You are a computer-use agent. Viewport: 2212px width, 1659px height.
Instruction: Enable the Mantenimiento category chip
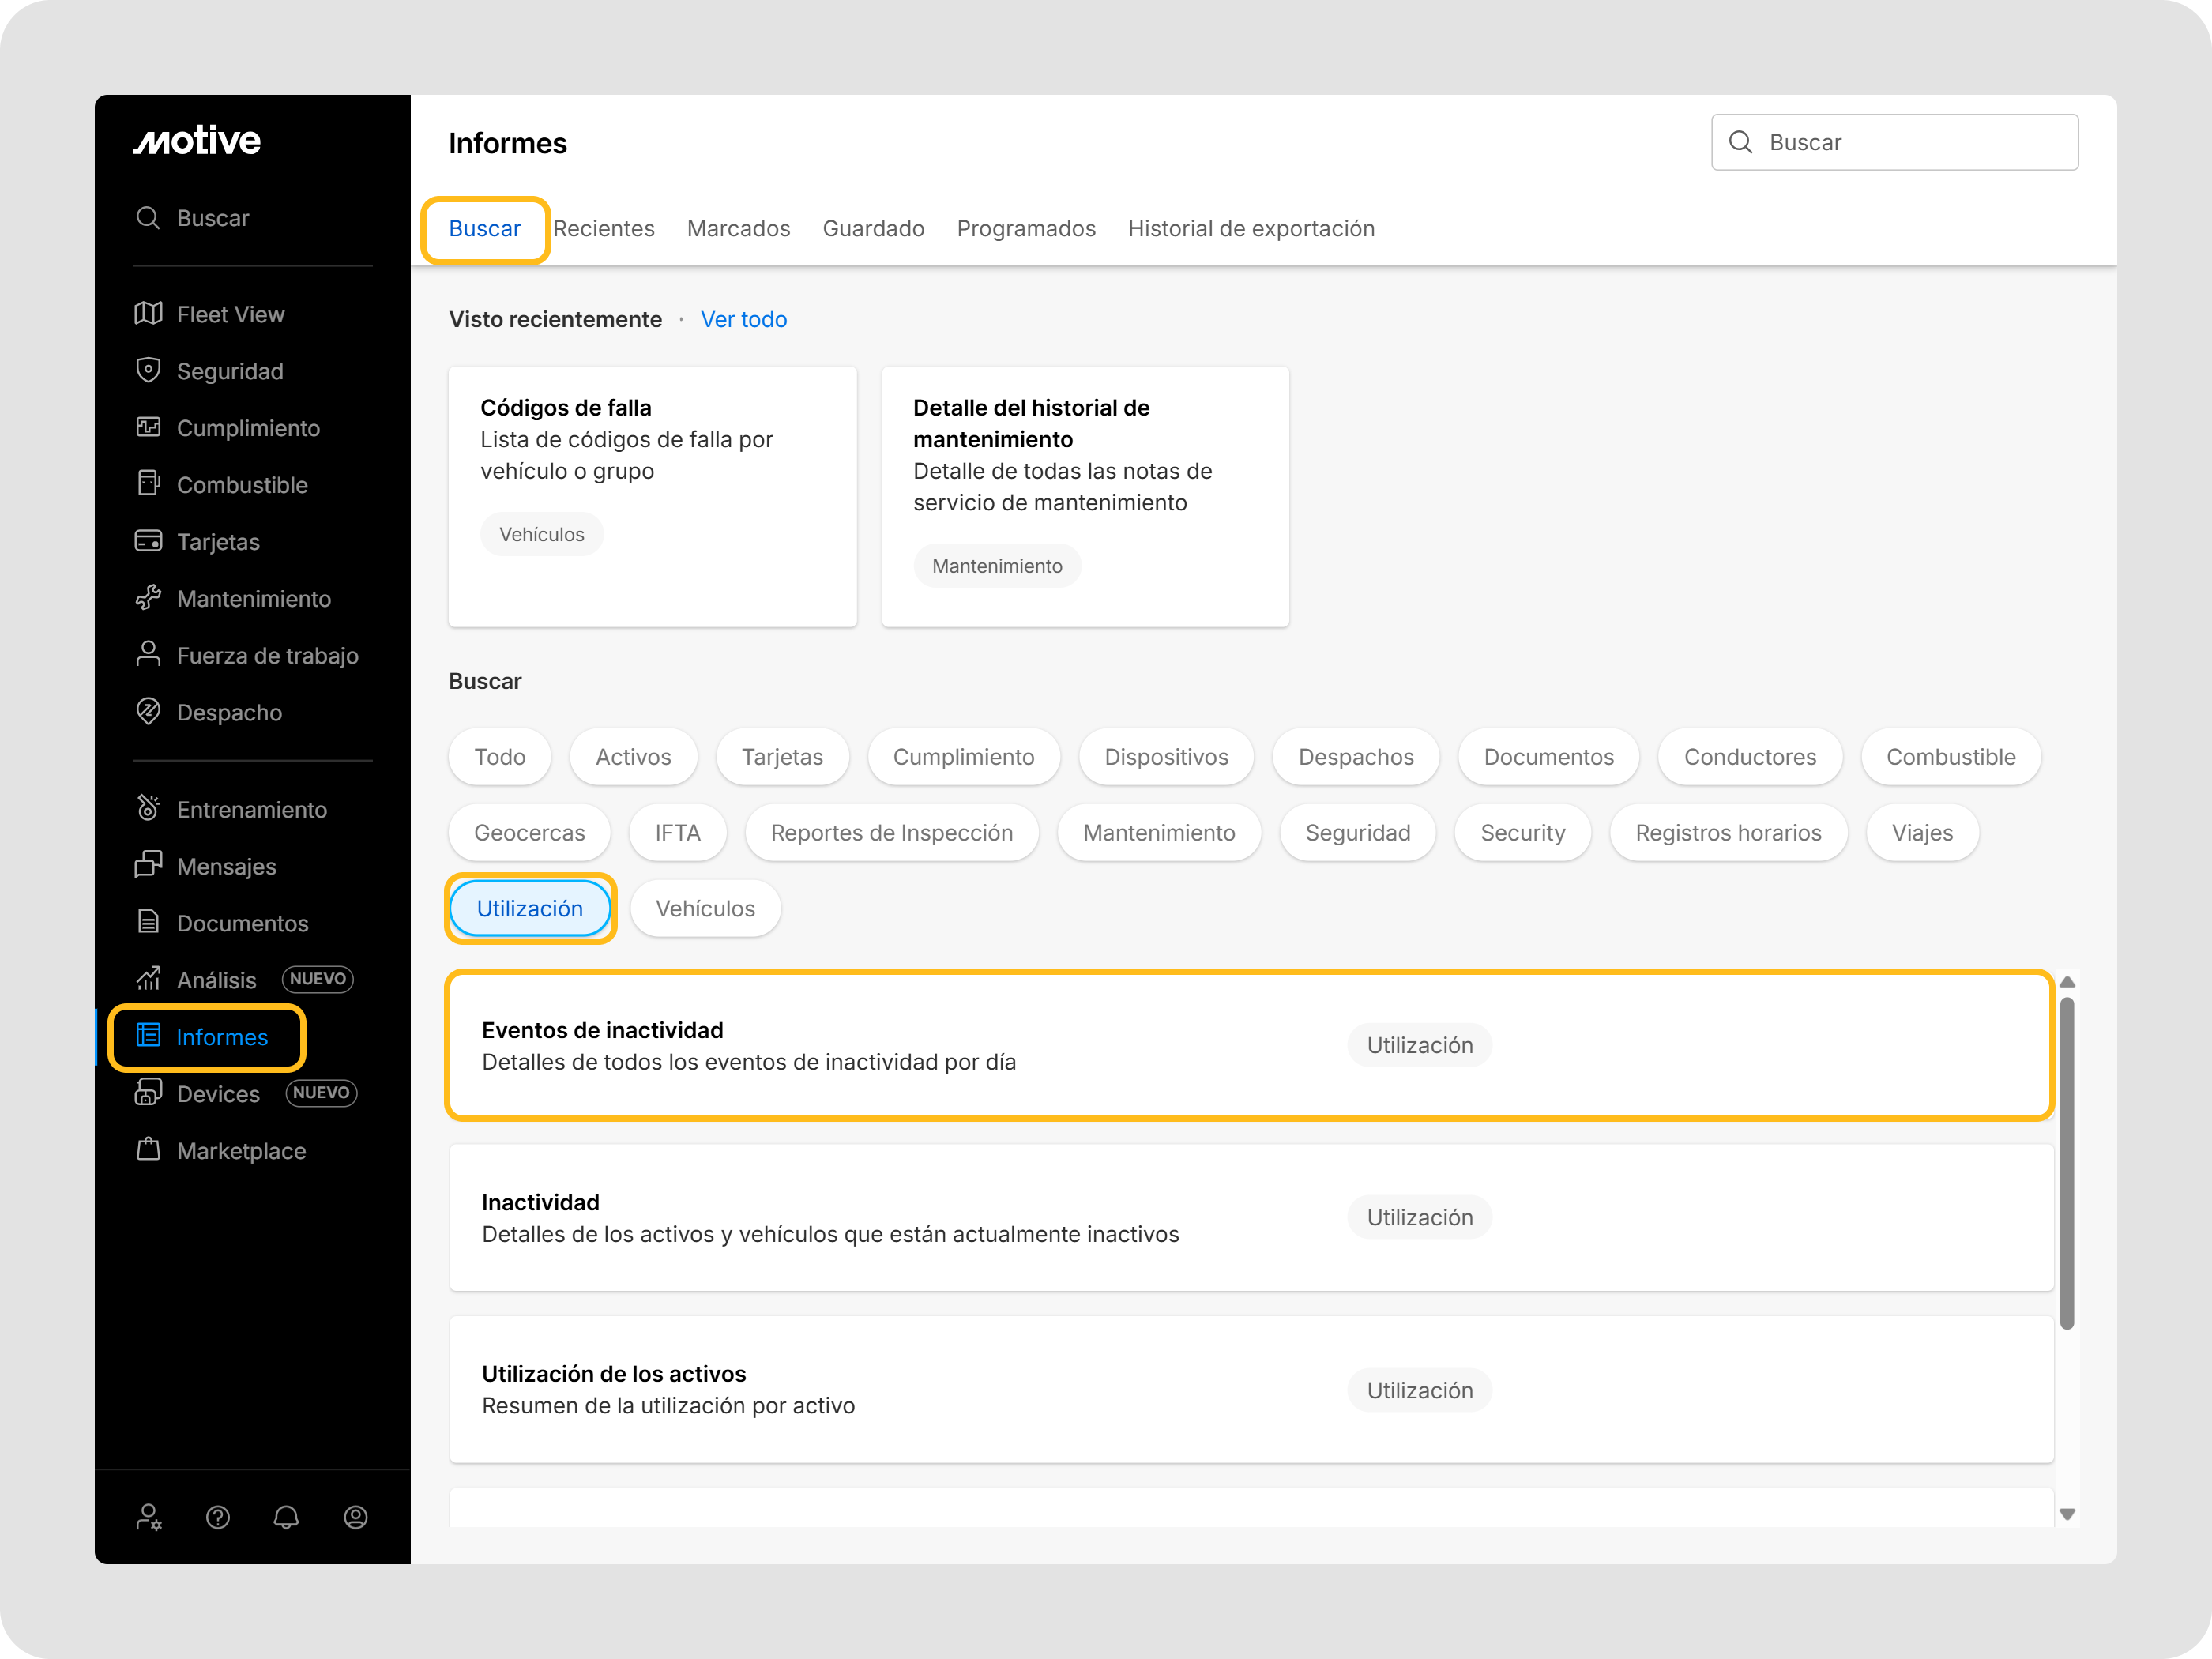click(1158, 833)
